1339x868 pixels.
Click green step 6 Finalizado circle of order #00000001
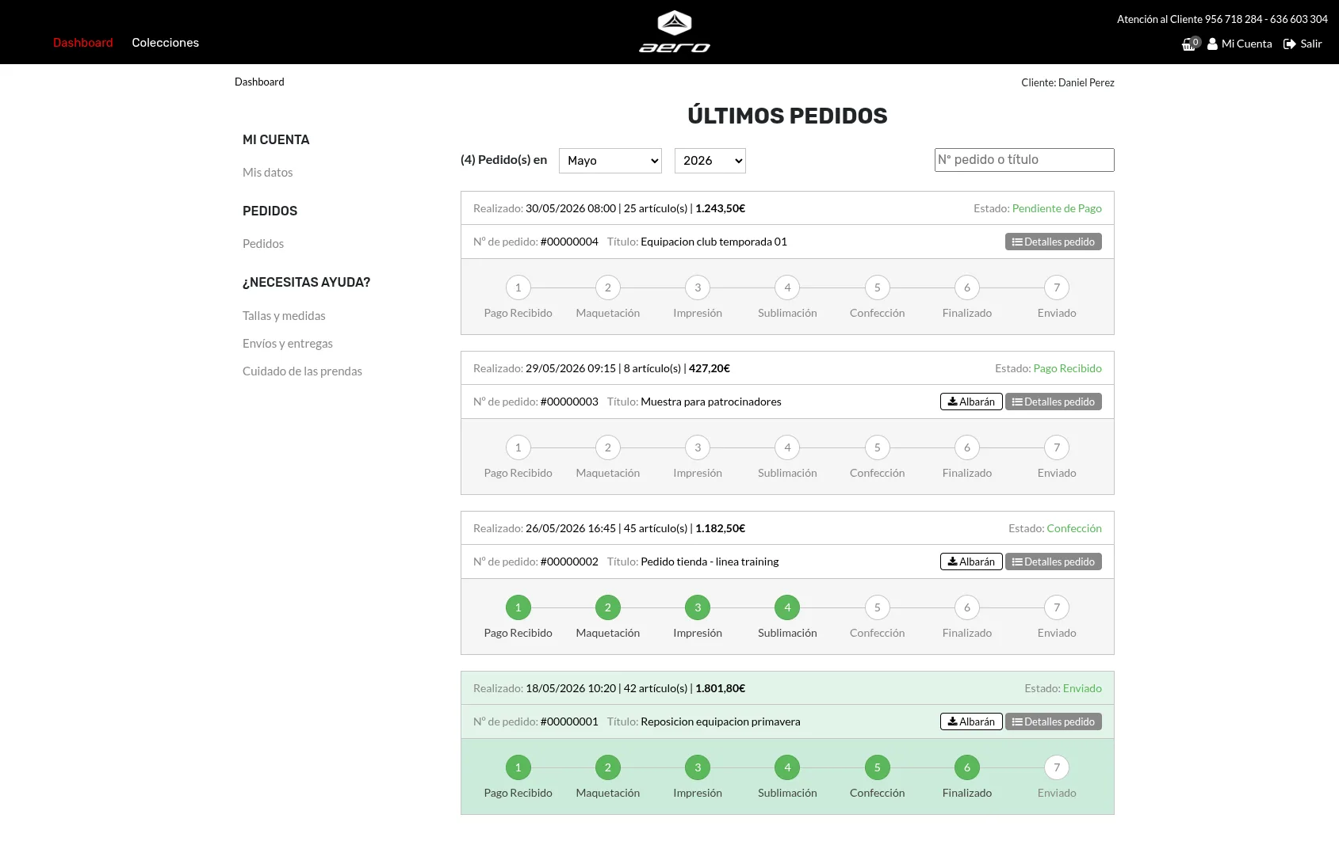click(x=967, y=767)
